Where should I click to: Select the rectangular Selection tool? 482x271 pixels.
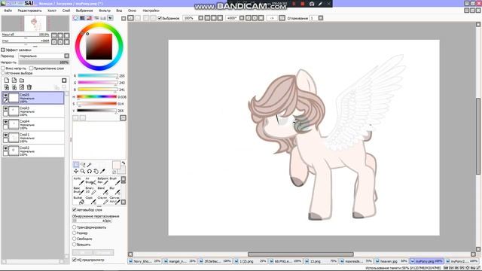pos(76,165)
